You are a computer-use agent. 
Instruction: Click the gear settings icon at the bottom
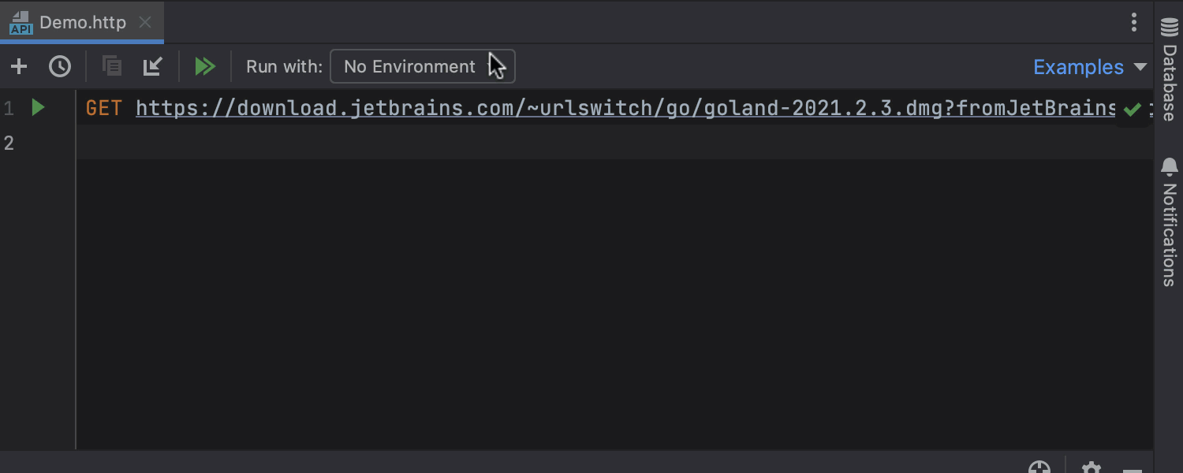click(1091, 468)
